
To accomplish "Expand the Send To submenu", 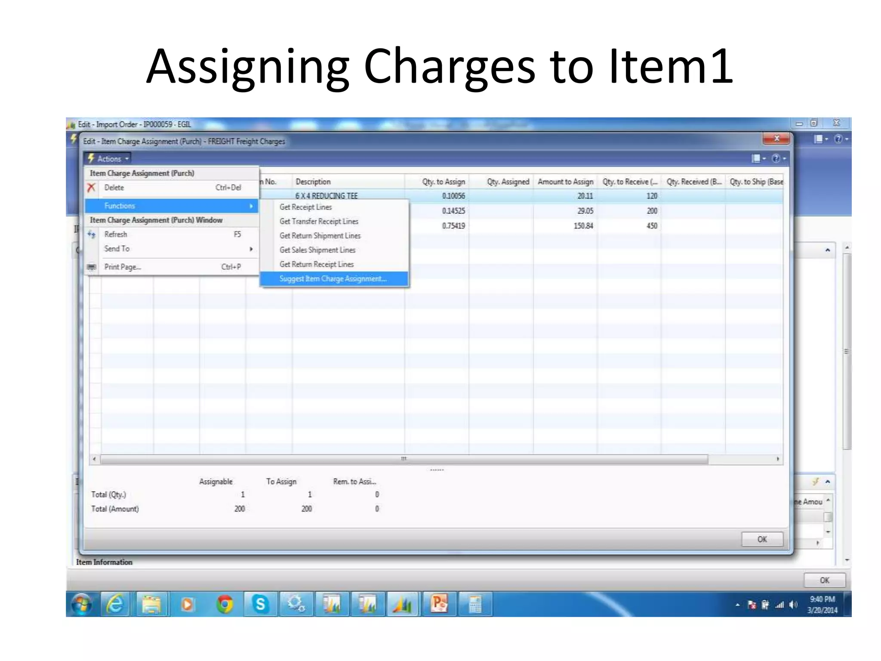I will 172,249.
